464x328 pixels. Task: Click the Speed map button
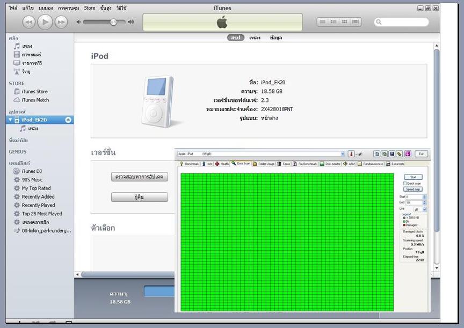click(413, 189)
